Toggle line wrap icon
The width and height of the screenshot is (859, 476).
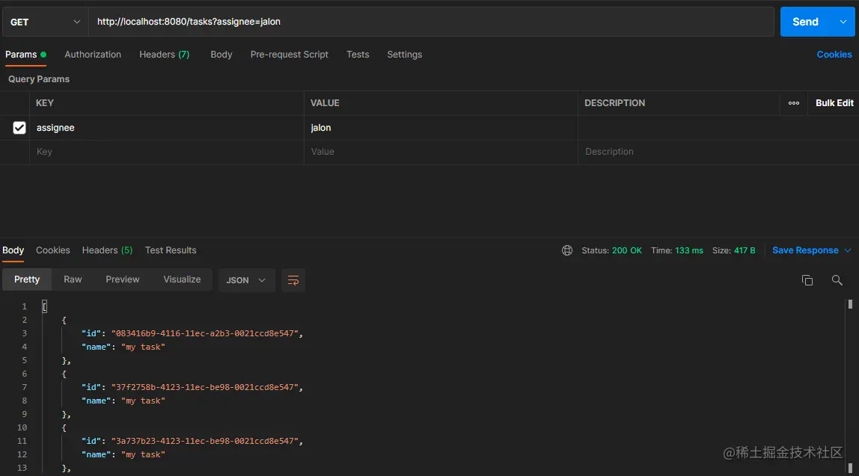pos(293,280)
